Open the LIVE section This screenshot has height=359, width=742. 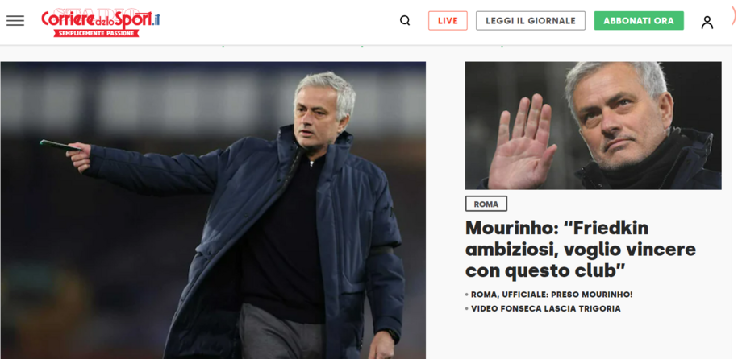click(448, 21)
